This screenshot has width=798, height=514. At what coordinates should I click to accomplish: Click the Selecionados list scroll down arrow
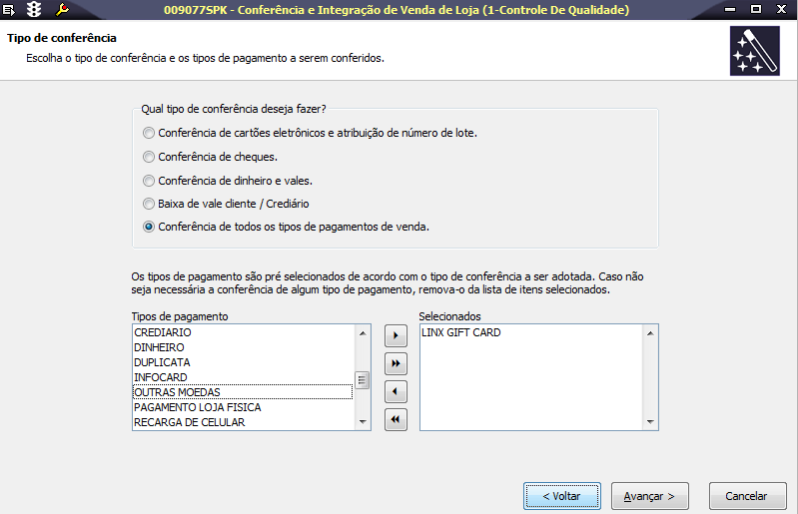(x=652, y=422)
